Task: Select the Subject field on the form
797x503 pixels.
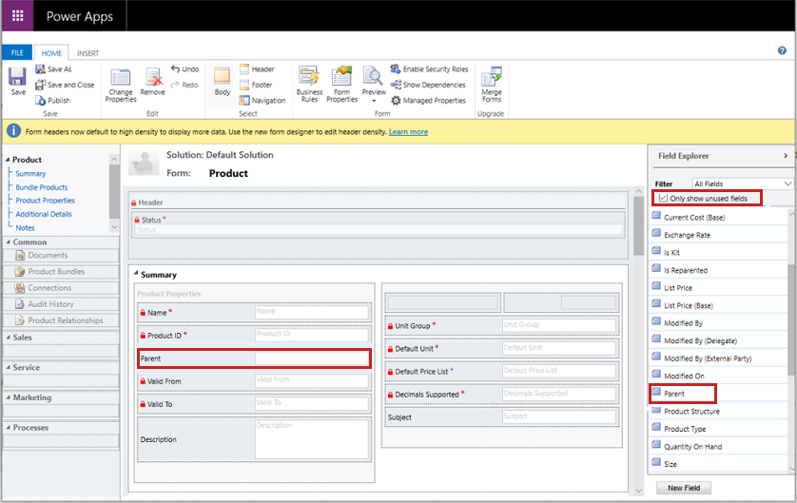Action: click(x=501, y=416)
